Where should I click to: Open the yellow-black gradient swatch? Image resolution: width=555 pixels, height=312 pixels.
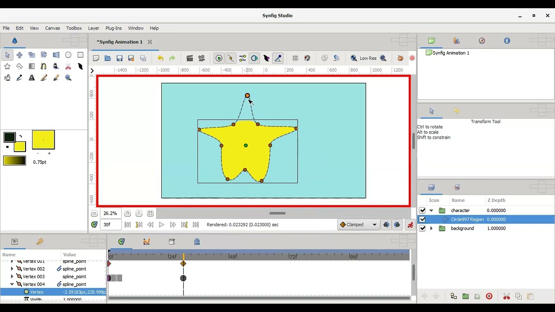coord(14,161)
